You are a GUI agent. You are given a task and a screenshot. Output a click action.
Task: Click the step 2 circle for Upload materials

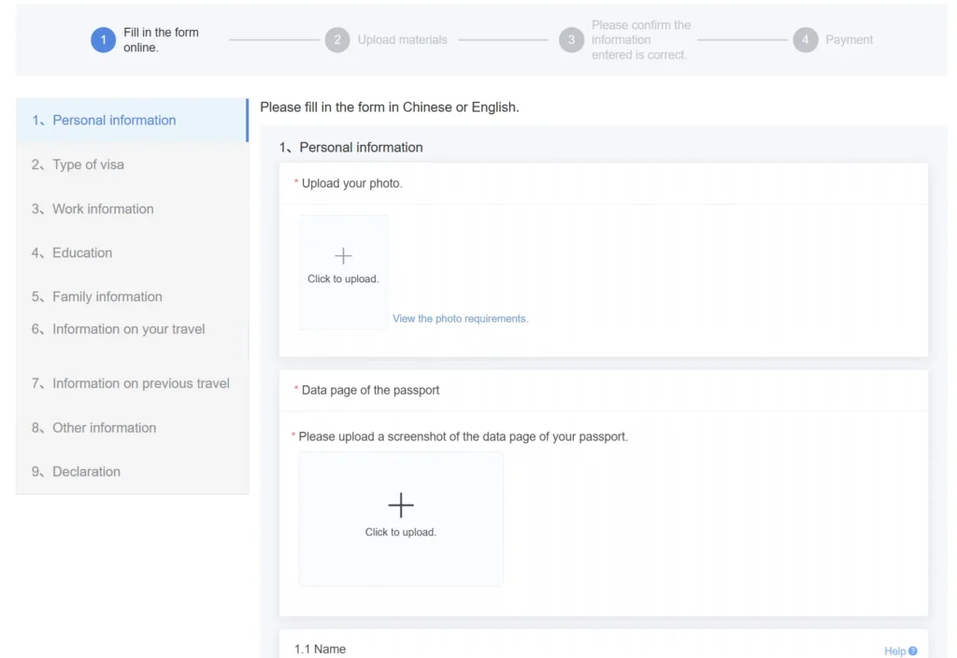(337, 40)
